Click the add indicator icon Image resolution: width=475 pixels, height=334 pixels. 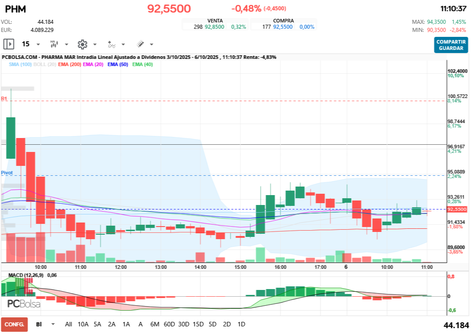click(x=111, y=44)
